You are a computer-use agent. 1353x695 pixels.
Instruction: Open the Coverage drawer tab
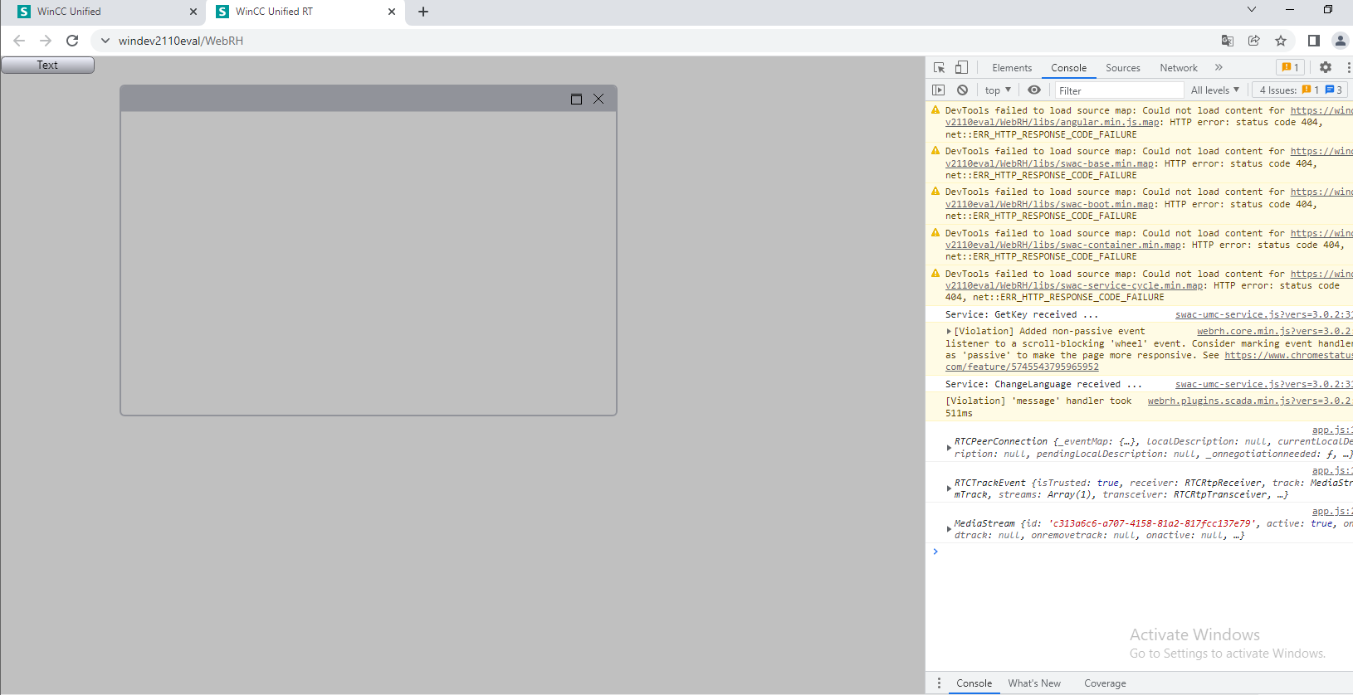pos(1105,683)
